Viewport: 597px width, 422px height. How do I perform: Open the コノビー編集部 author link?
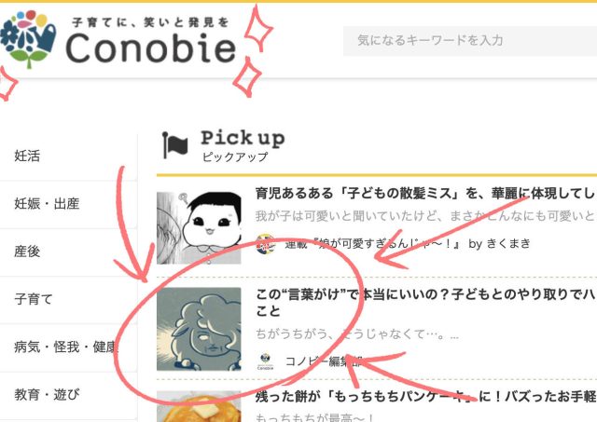(x=324, y=361)
